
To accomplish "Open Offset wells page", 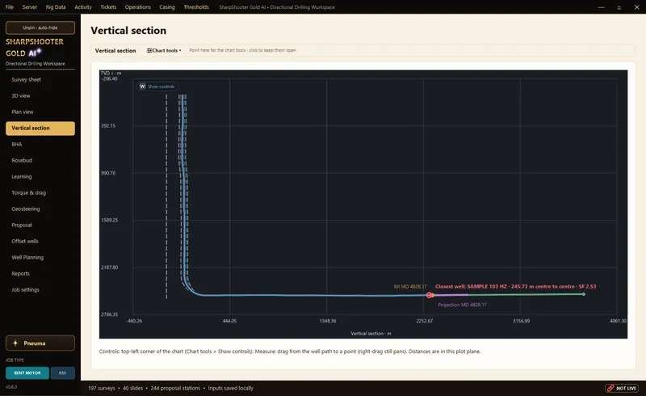I will coord(40,242).
